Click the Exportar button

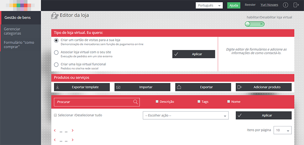pos(203,87)
